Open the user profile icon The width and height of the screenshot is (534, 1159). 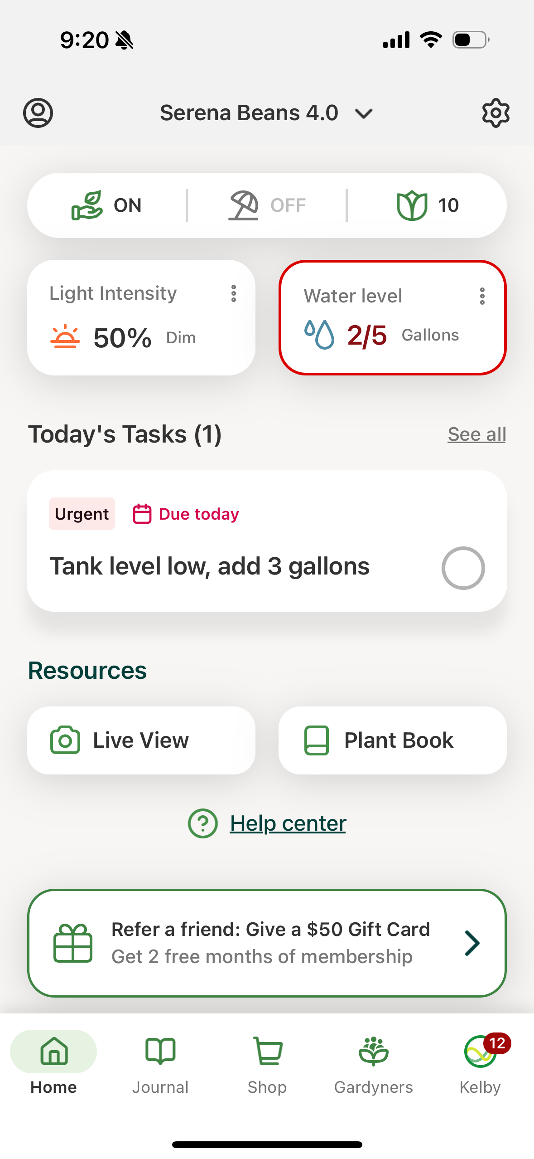(x=38, y=113)
